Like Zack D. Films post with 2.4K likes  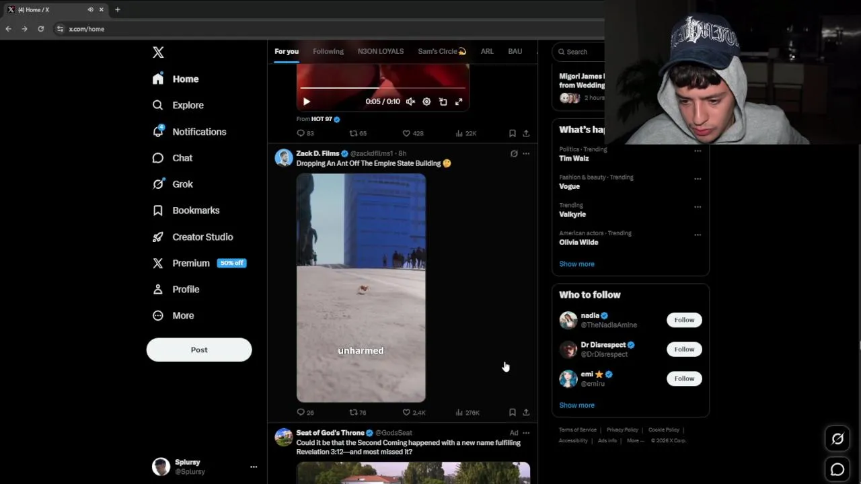[x=414, y=412]
